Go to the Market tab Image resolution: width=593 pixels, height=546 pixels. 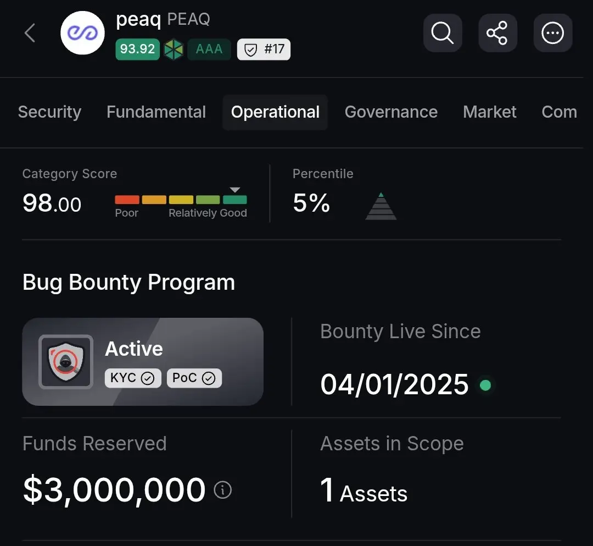(x=490, y=112)
